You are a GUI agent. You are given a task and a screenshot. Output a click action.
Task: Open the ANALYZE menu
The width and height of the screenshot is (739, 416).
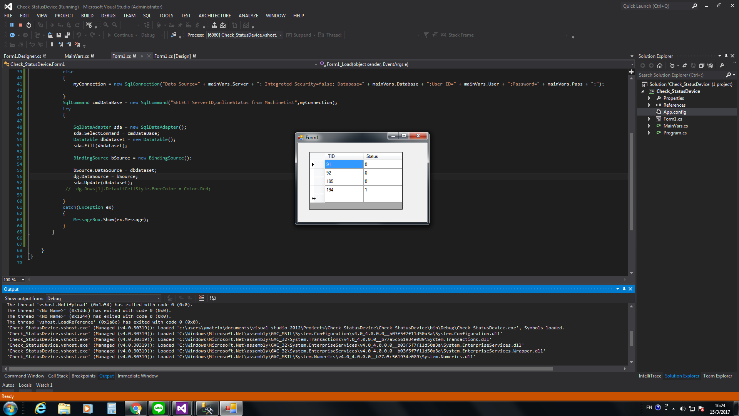click(x=248, y=16)
